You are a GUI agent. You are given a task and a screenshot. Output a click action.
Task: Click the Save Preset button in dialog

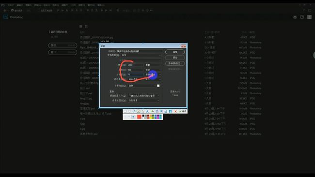pos(175,63)
